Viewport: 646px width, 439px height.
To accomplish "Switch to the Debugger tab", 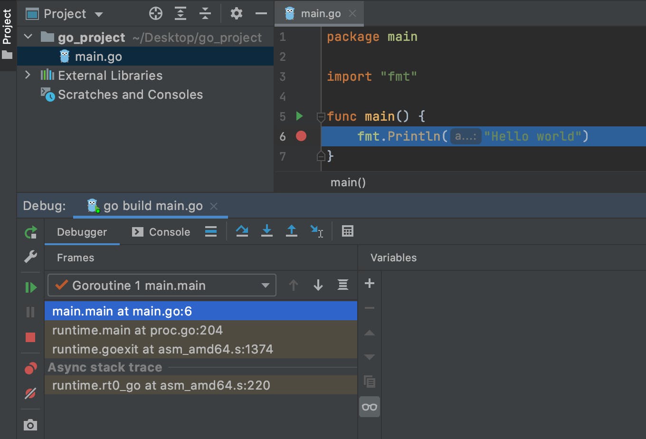I will (x=82, y=232).
